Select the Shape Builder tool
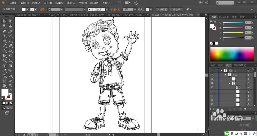The image size is (257, 136). click(4, 60)
